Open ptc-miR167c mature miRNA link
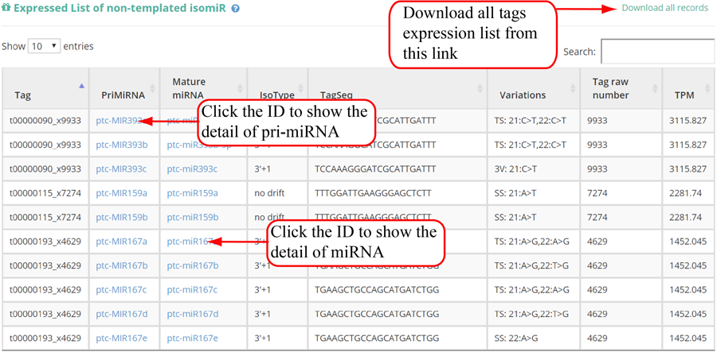 pyautogui.click(x=192, y=290)
